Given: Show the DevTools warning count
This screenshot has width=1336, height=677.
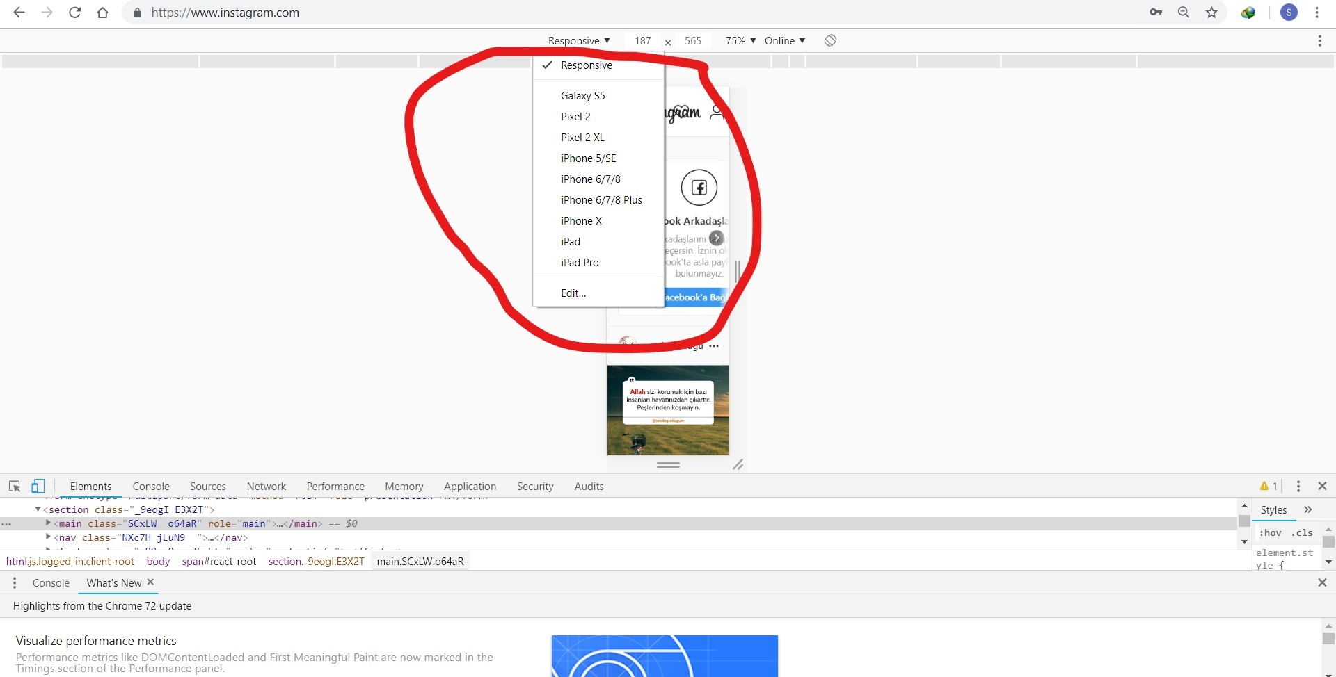Looking at the screenshot, I should (x=1269, y=486).
